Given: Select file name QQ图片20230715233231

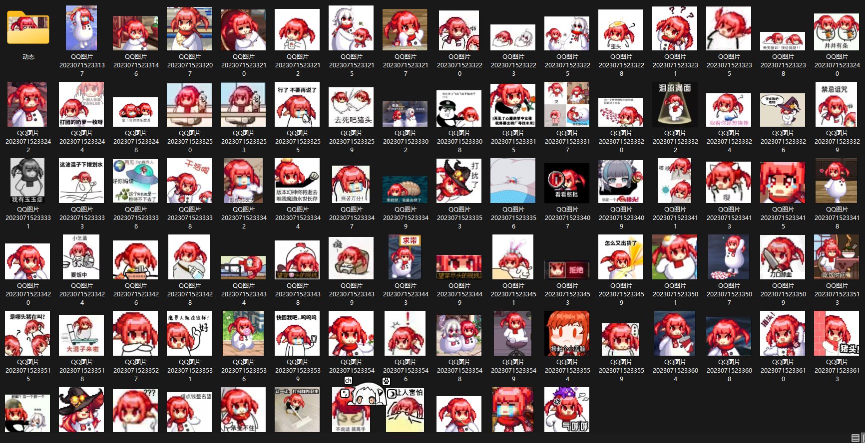Looking at the screenshot, I should [x=675, y=65].
